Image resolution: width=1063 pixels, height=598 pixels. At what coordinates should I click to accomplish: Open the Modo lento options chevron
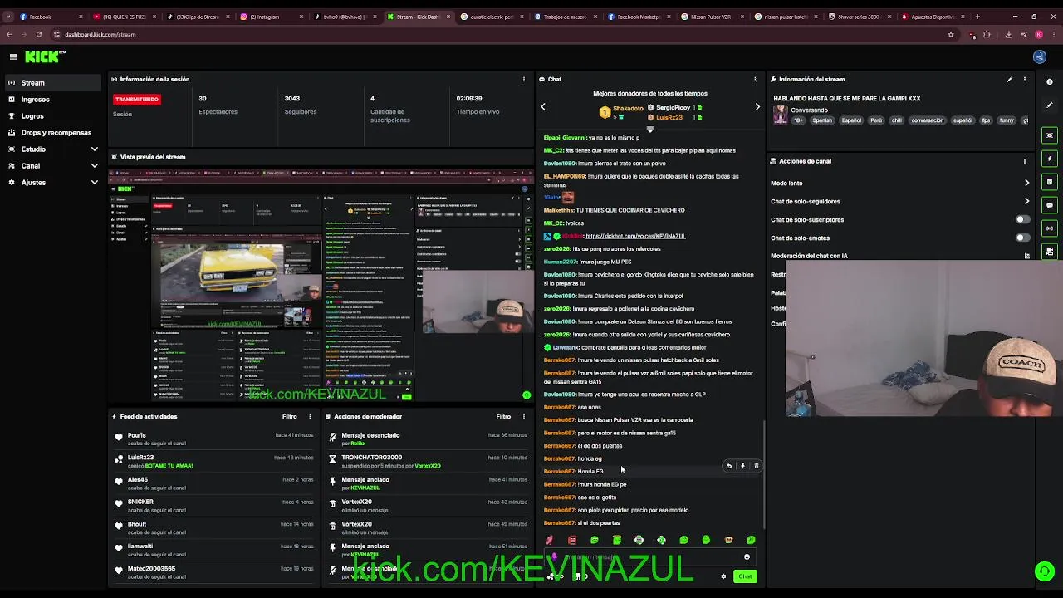click(x=1026, y=183)
